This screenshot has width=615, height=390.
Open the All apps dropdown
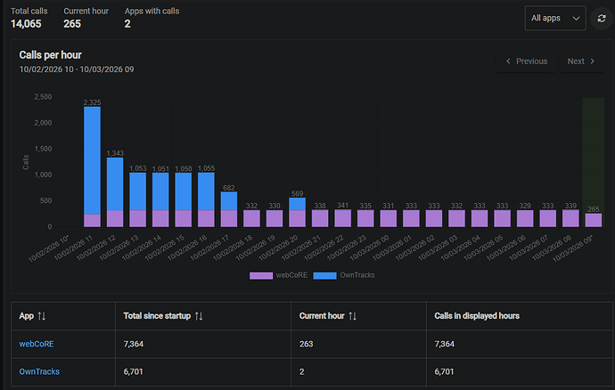click(555, 18)
